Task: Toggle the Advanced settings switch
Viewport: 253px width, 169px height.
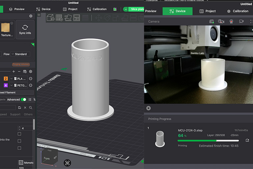Action: tap(24, 99)
